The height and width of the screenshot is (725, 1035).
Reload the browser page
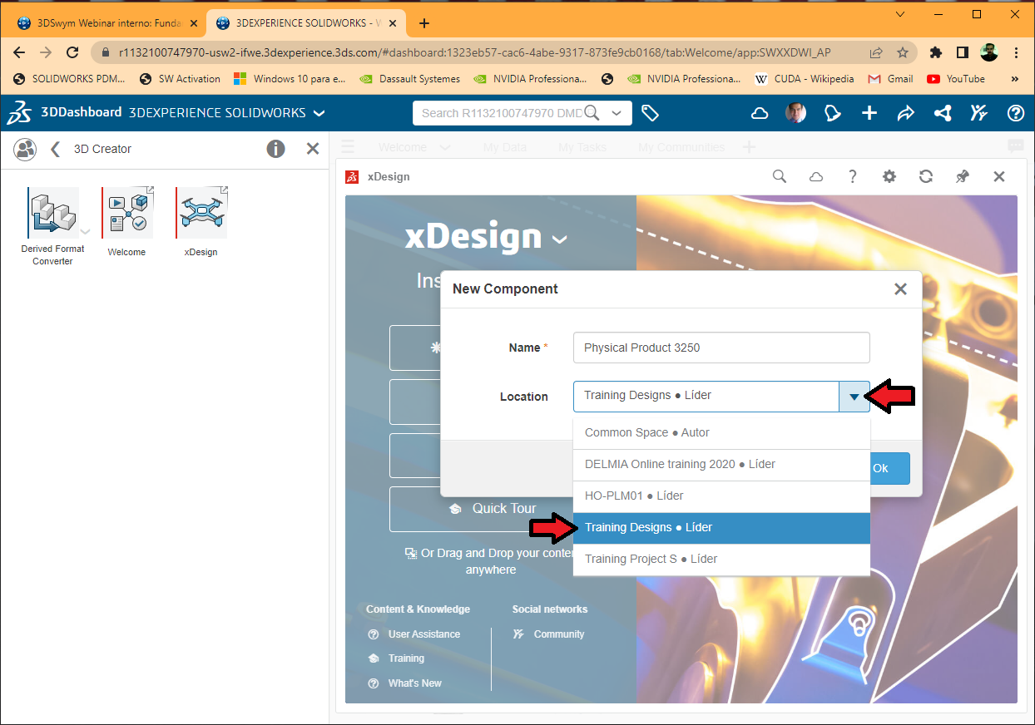[72, 52]
